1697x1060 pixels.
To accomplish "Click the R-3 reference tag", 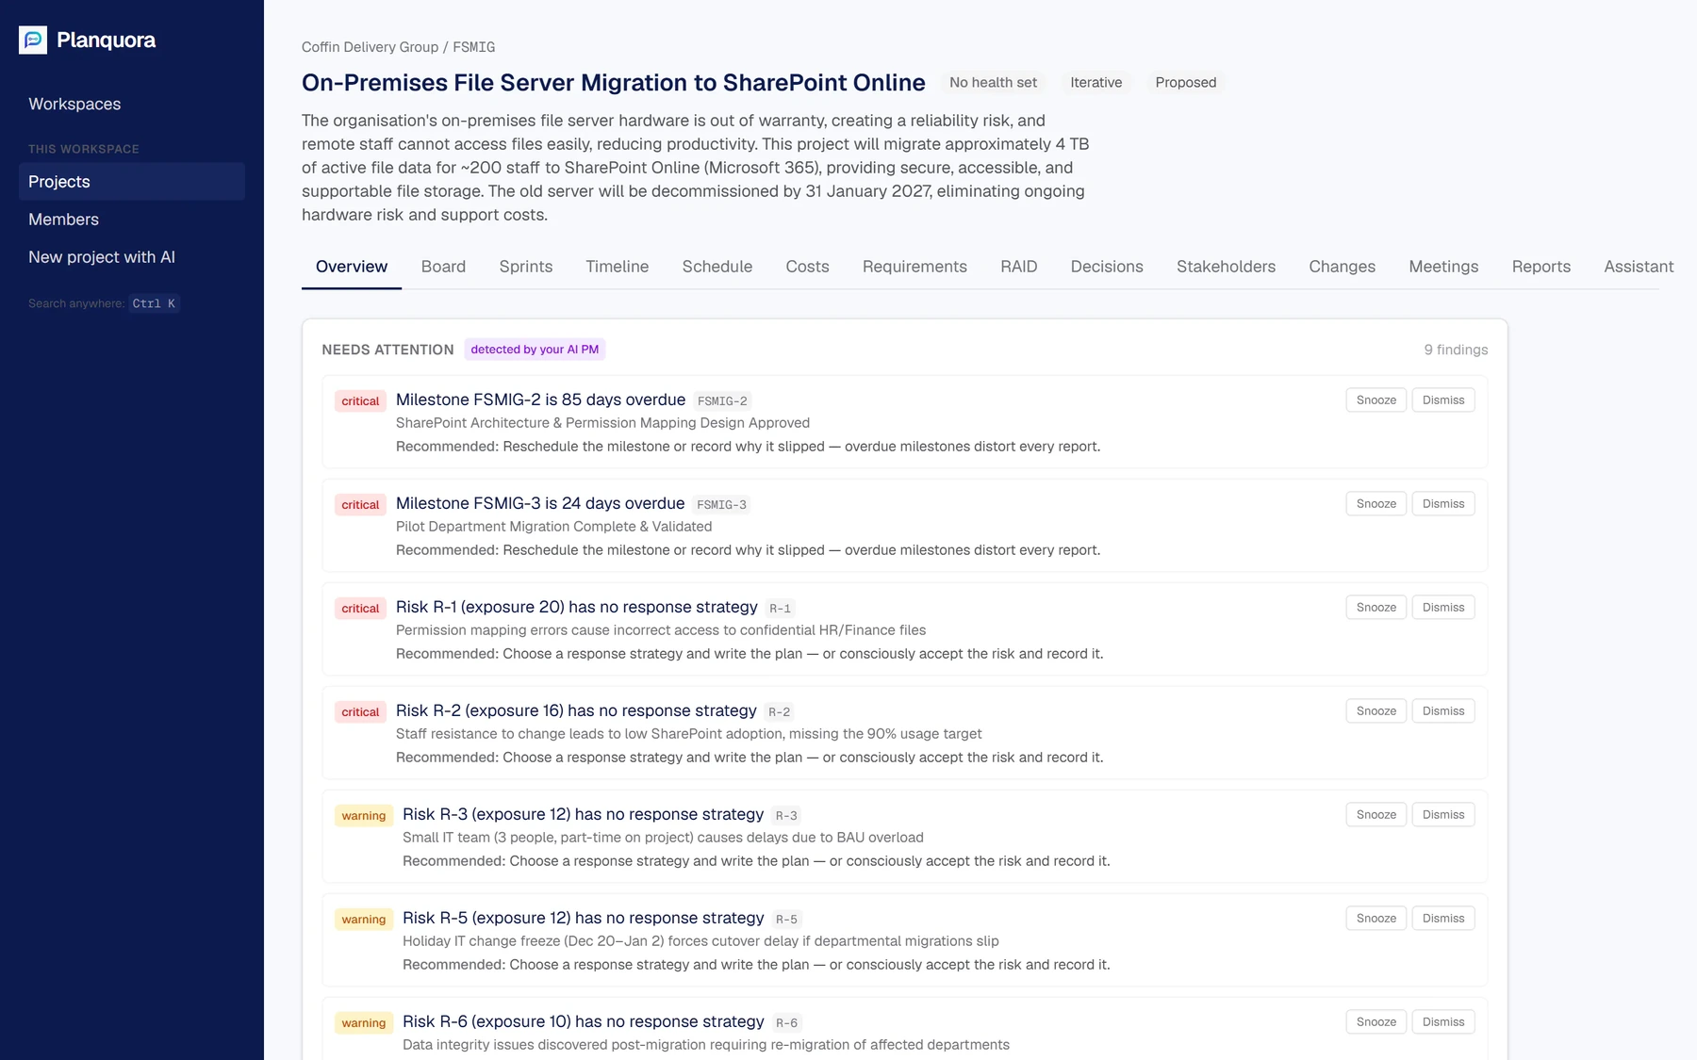I will pyautogui.click(x=786, y=816).
